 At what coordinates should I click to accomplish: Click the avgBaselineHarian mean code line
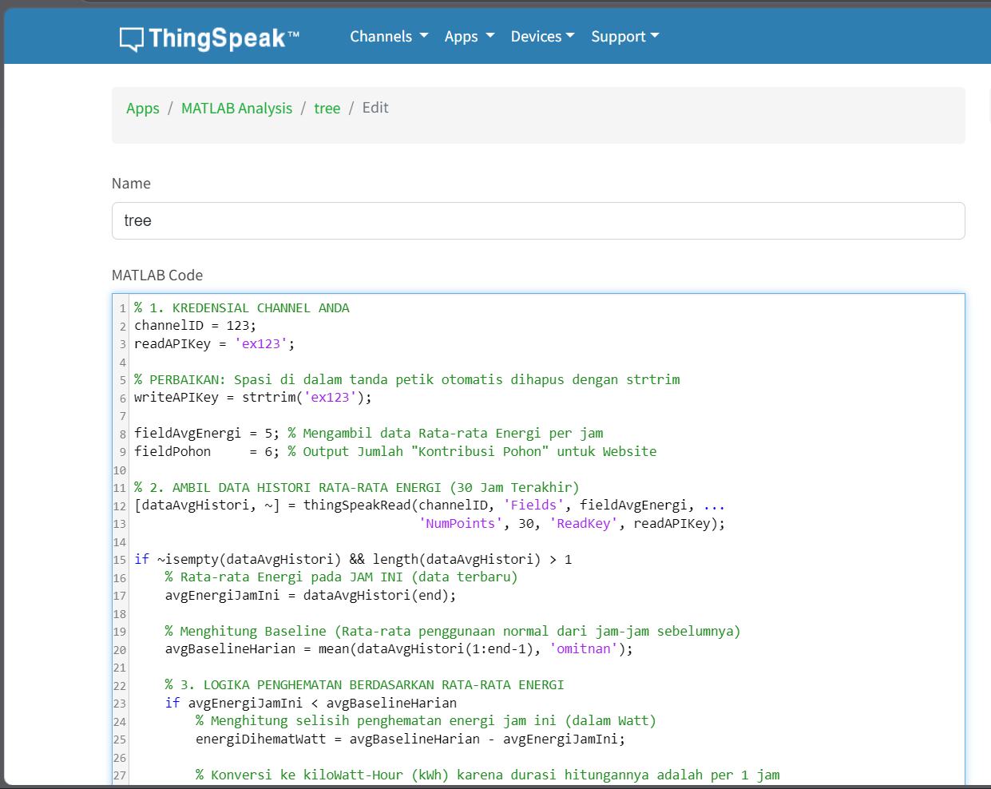pyautogui.click(x=398, y=649)
